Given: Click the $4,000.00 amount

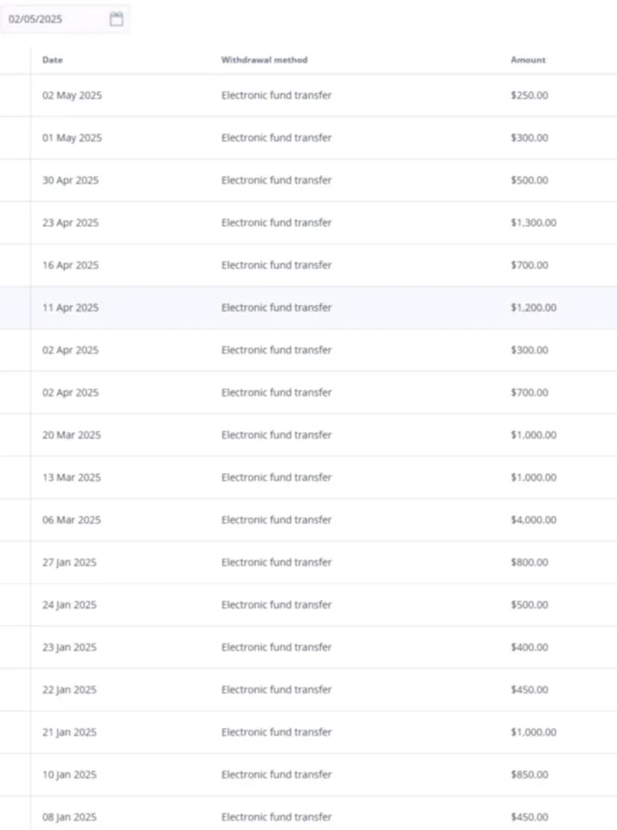Looking at the screenshot, I should (x=533, y=520).
